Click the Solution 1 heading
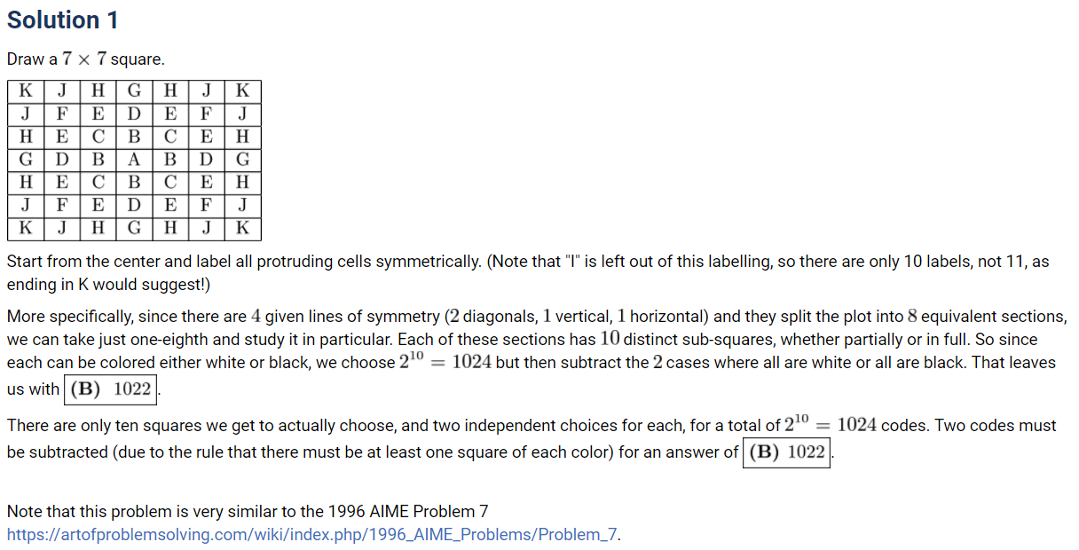This screenshot has height=550, width=1079. [x=62, y=20]
